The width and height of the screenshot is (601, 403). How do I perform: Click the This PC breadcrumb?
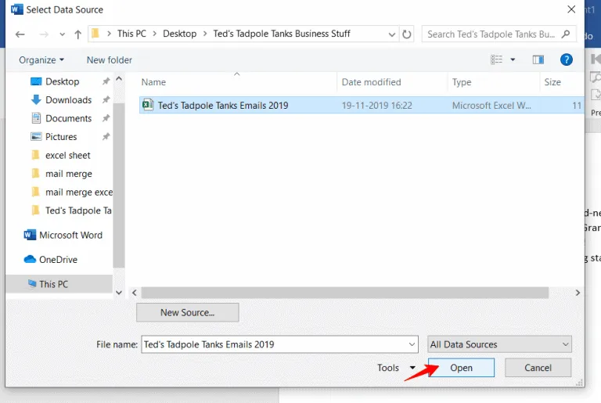(131, 34)
